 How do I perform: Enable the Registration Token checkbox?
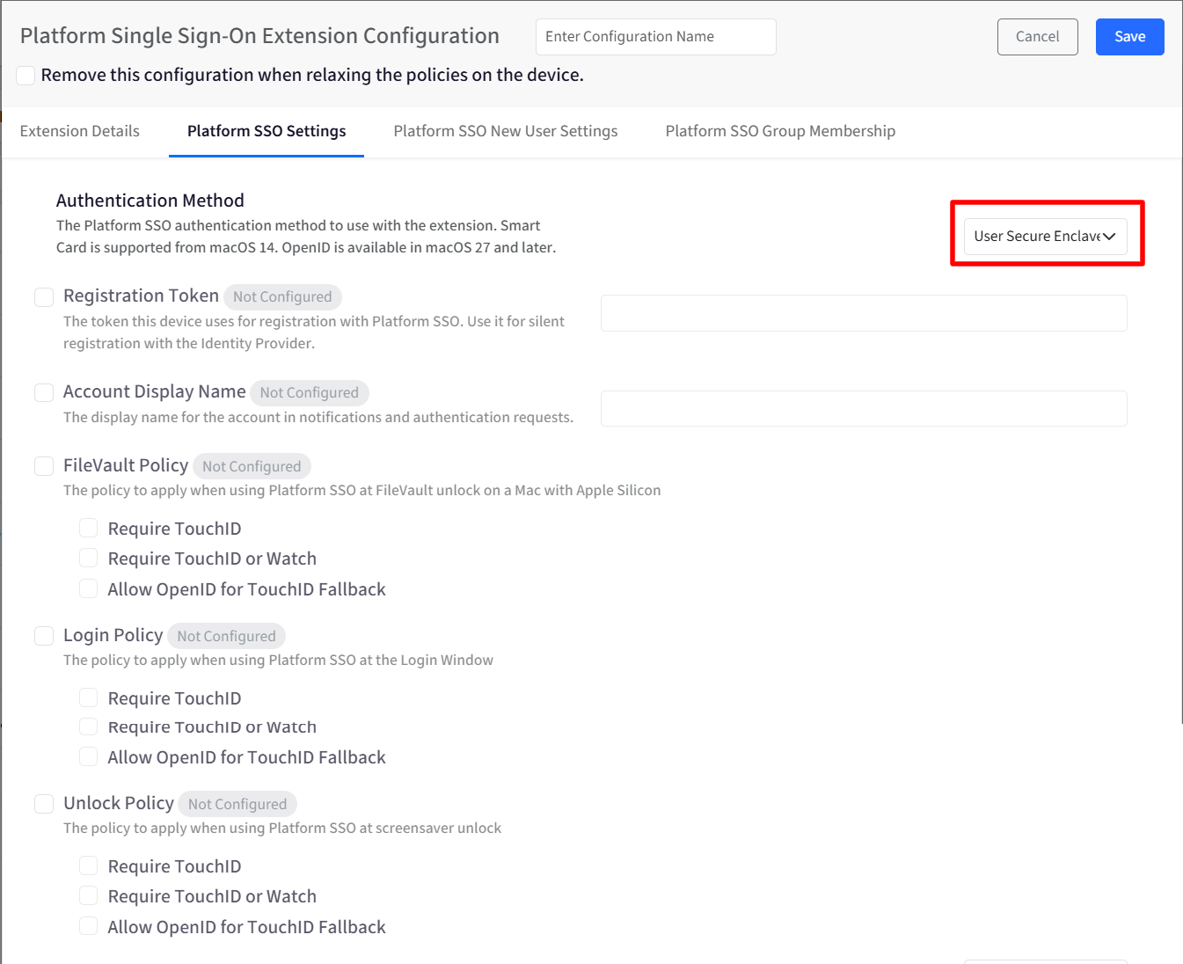click(44, 297)
